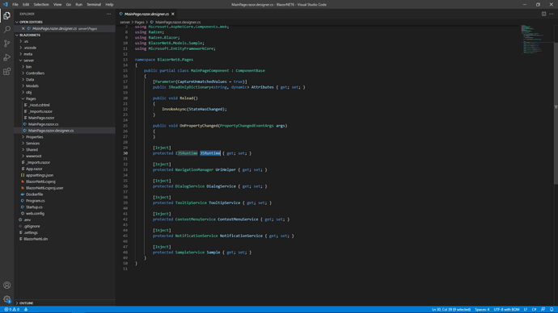Open MainPage.razor file in the tree
The width and height of the screenshot is (558, 313).
tap(41, 118)
